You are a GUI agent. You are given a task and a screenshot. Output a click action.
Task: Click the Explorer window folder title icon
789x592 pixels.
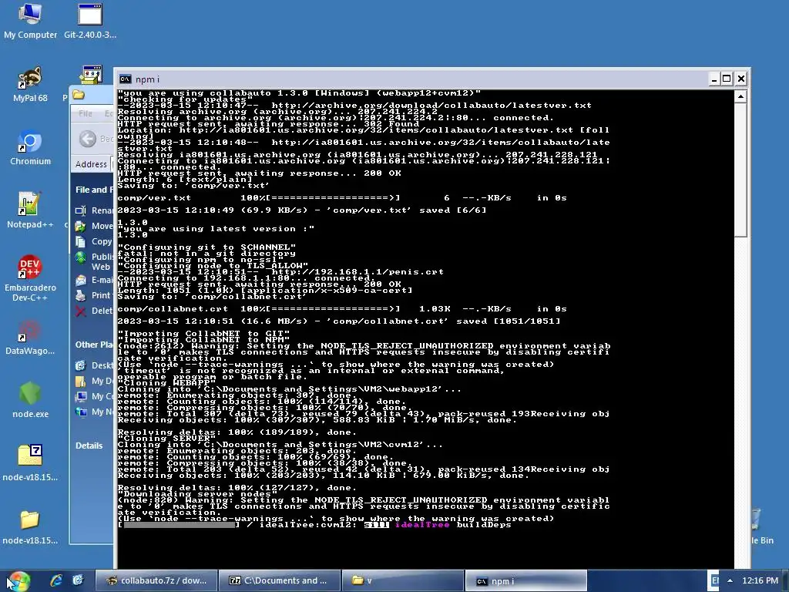point(78,95)
